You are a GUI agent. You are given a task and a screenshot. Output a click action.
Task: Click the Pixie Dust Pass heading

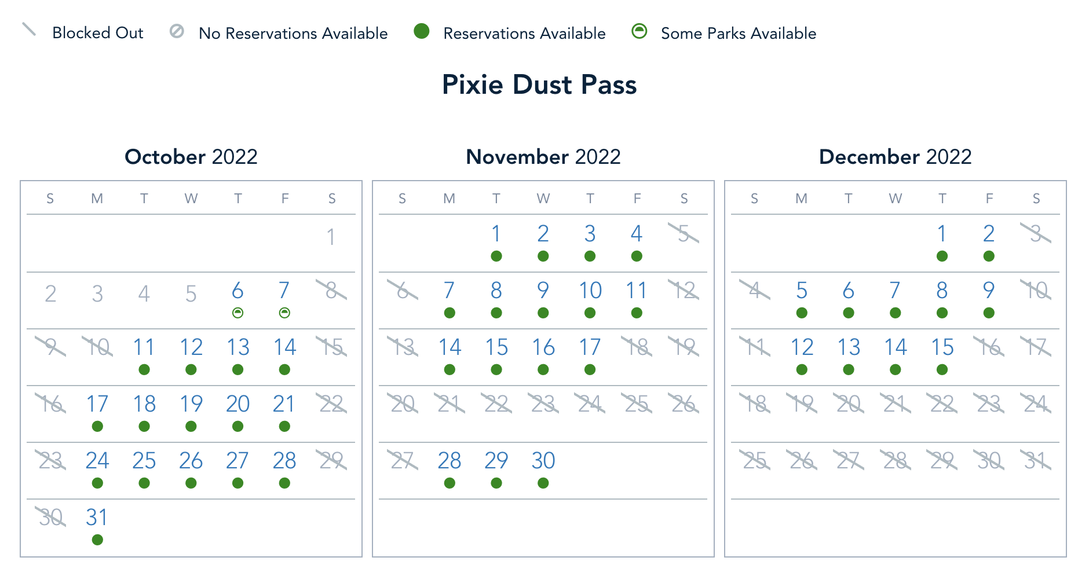click(x=539, y=85)
